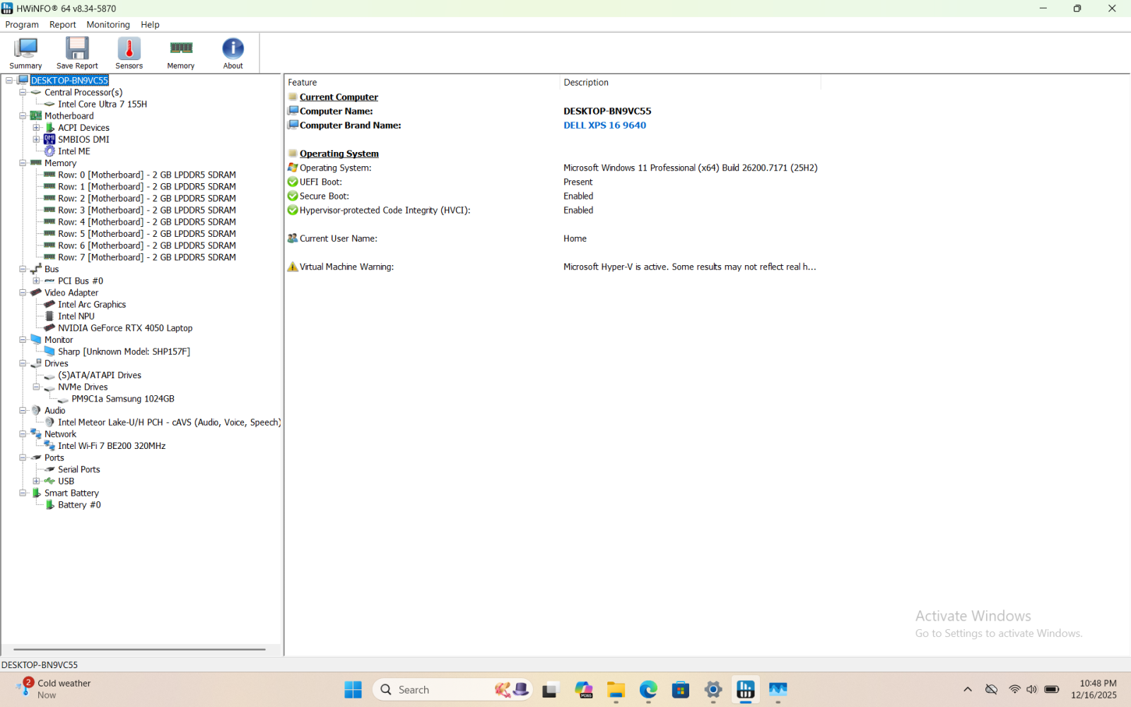Viewport: 1131px width, 707px height.
Task: Expand the PCI Bus #0 node
Action: click(x=36, y=281)
